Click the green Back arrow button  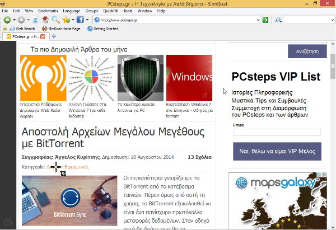coord(7,20)
